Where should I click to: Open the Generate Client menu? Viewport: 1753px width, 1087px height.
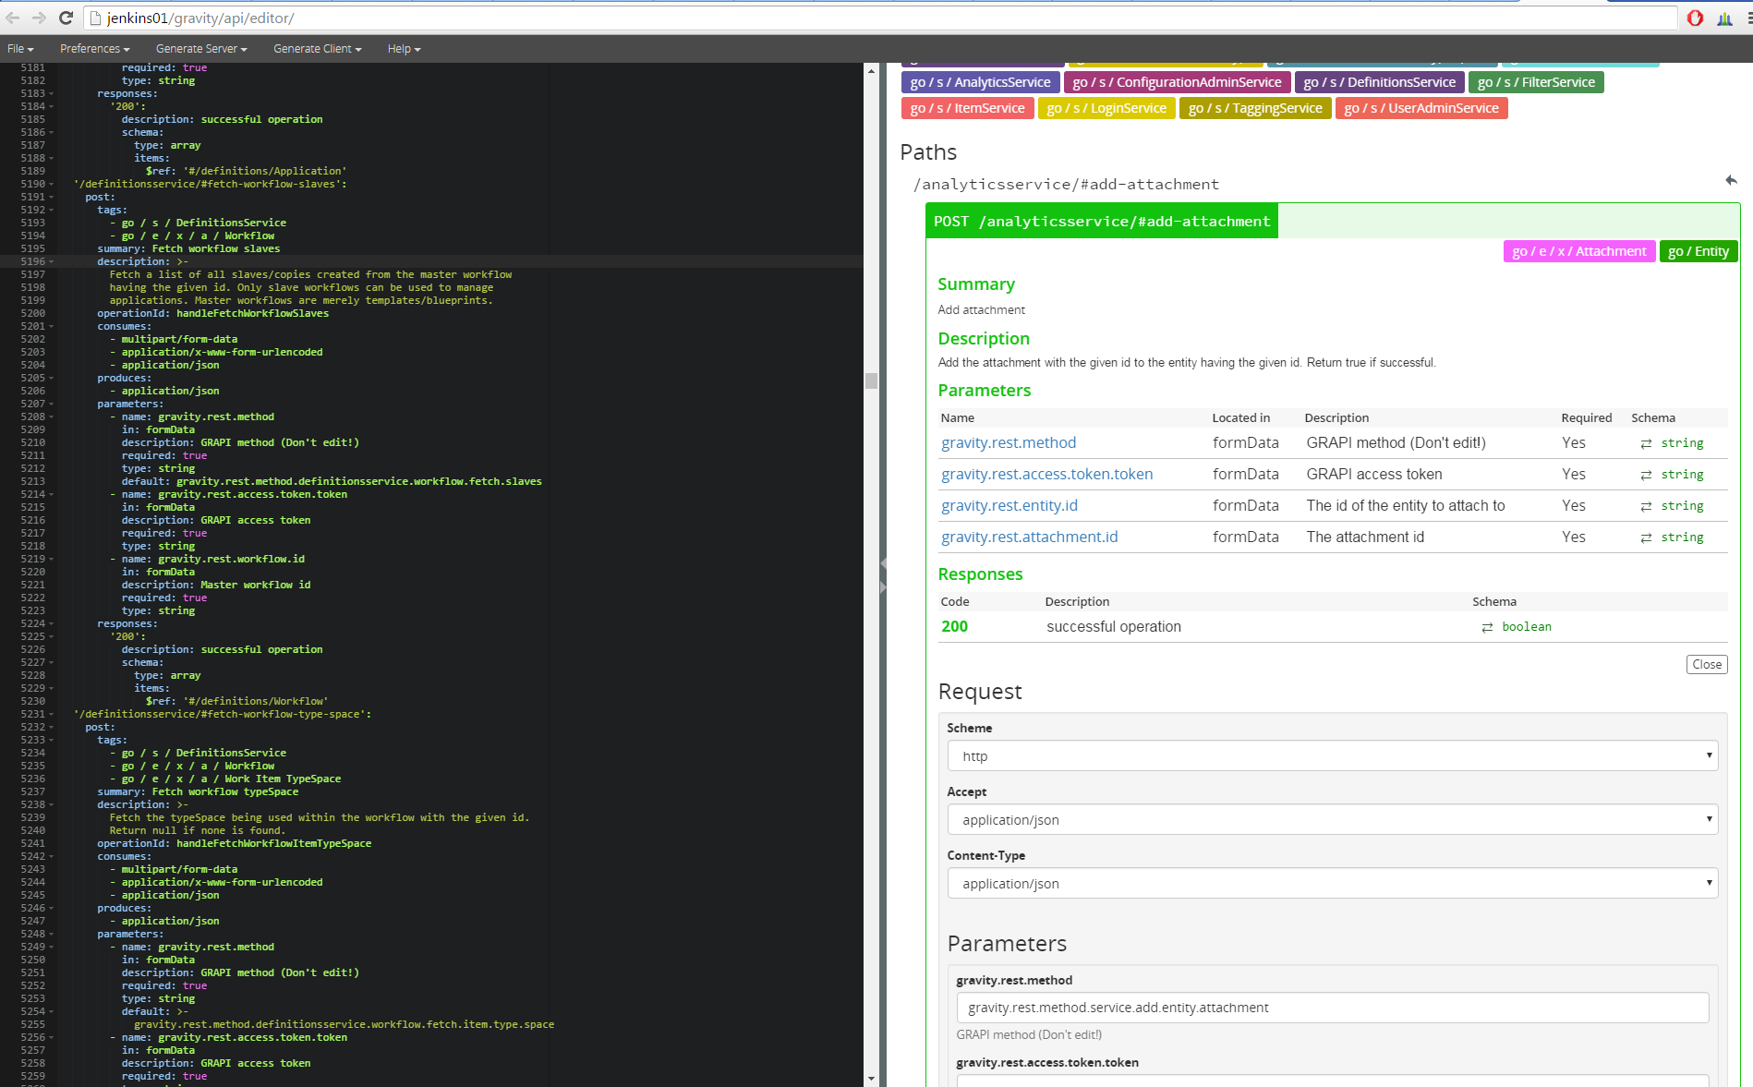pos(317,49)
